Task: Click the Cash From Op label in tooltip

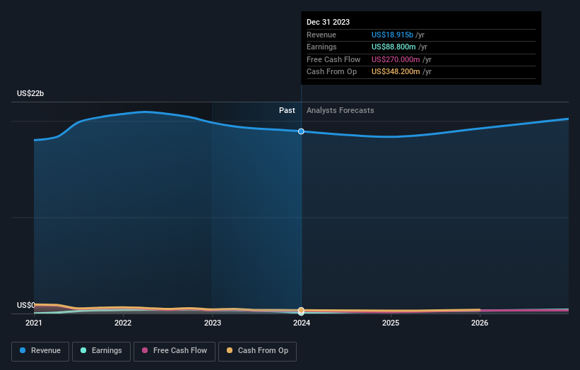Action: (x=332, y=72)
